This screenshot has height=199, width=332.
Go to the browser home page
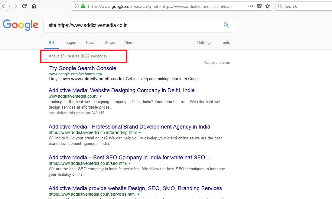(x=34, y=6)
